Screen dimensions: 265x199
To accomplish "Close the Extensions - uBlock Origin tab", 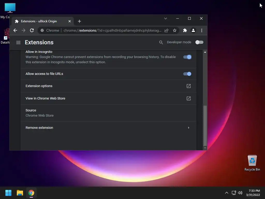I will click(69, 21).
